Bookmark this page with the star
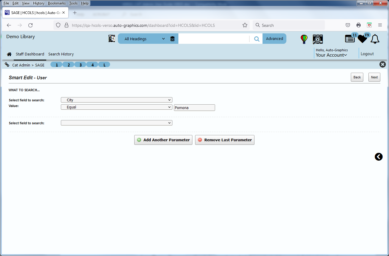 (x=245, y=25)
